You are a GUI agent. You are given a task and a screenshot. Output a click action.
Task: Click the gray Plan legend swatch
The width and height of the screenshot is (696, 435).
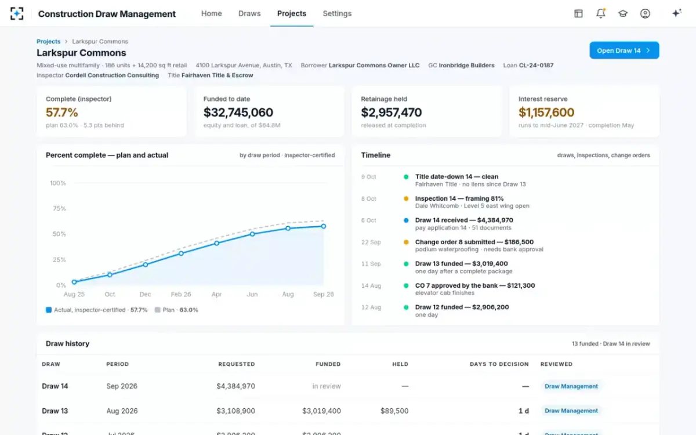click(158, 310)
